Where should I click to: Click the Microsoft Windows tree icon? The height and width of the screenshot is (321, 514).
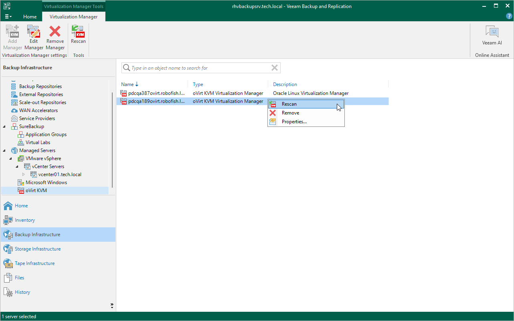click(x=21, y=183)
